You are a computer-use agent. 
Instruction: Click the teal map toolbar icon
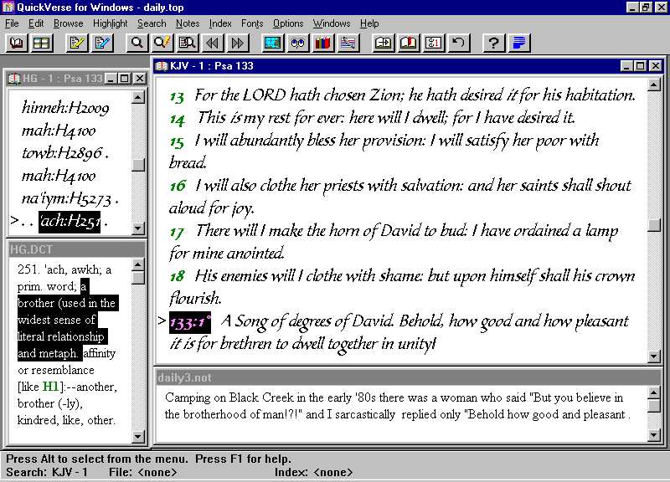tap(273, 43)
